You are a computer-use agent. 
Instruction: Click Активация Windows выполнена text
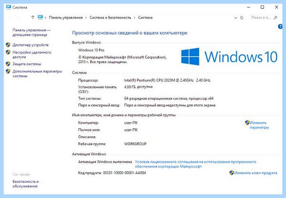pos(105,162)
